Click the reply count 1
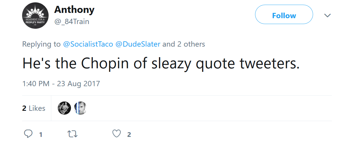 pyautogui.click(x=41, y=135)
